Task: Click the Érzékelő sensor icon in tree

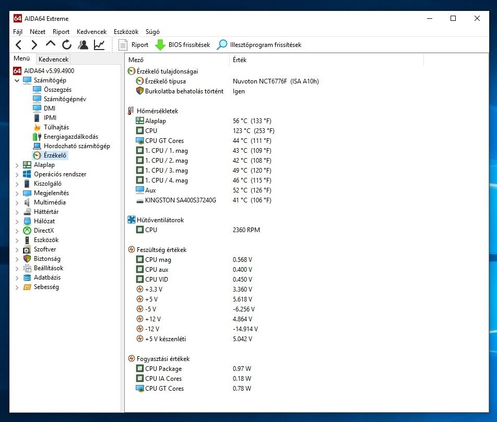Action: 37,155
